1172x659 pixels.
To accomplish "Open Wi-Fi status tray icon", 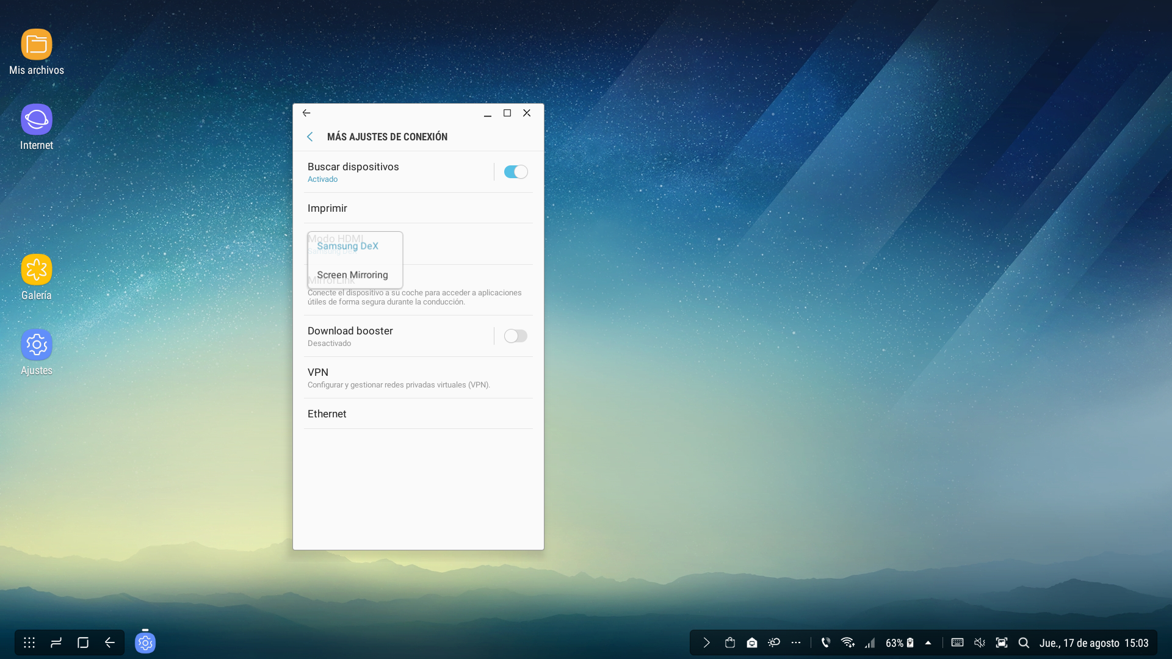I will (848, 643).
